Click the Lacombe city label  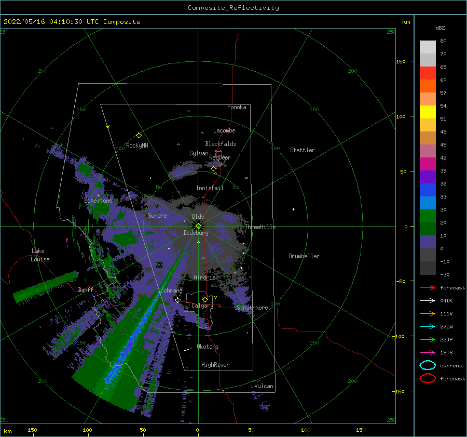pyautogui.click(x=224, y=130)
